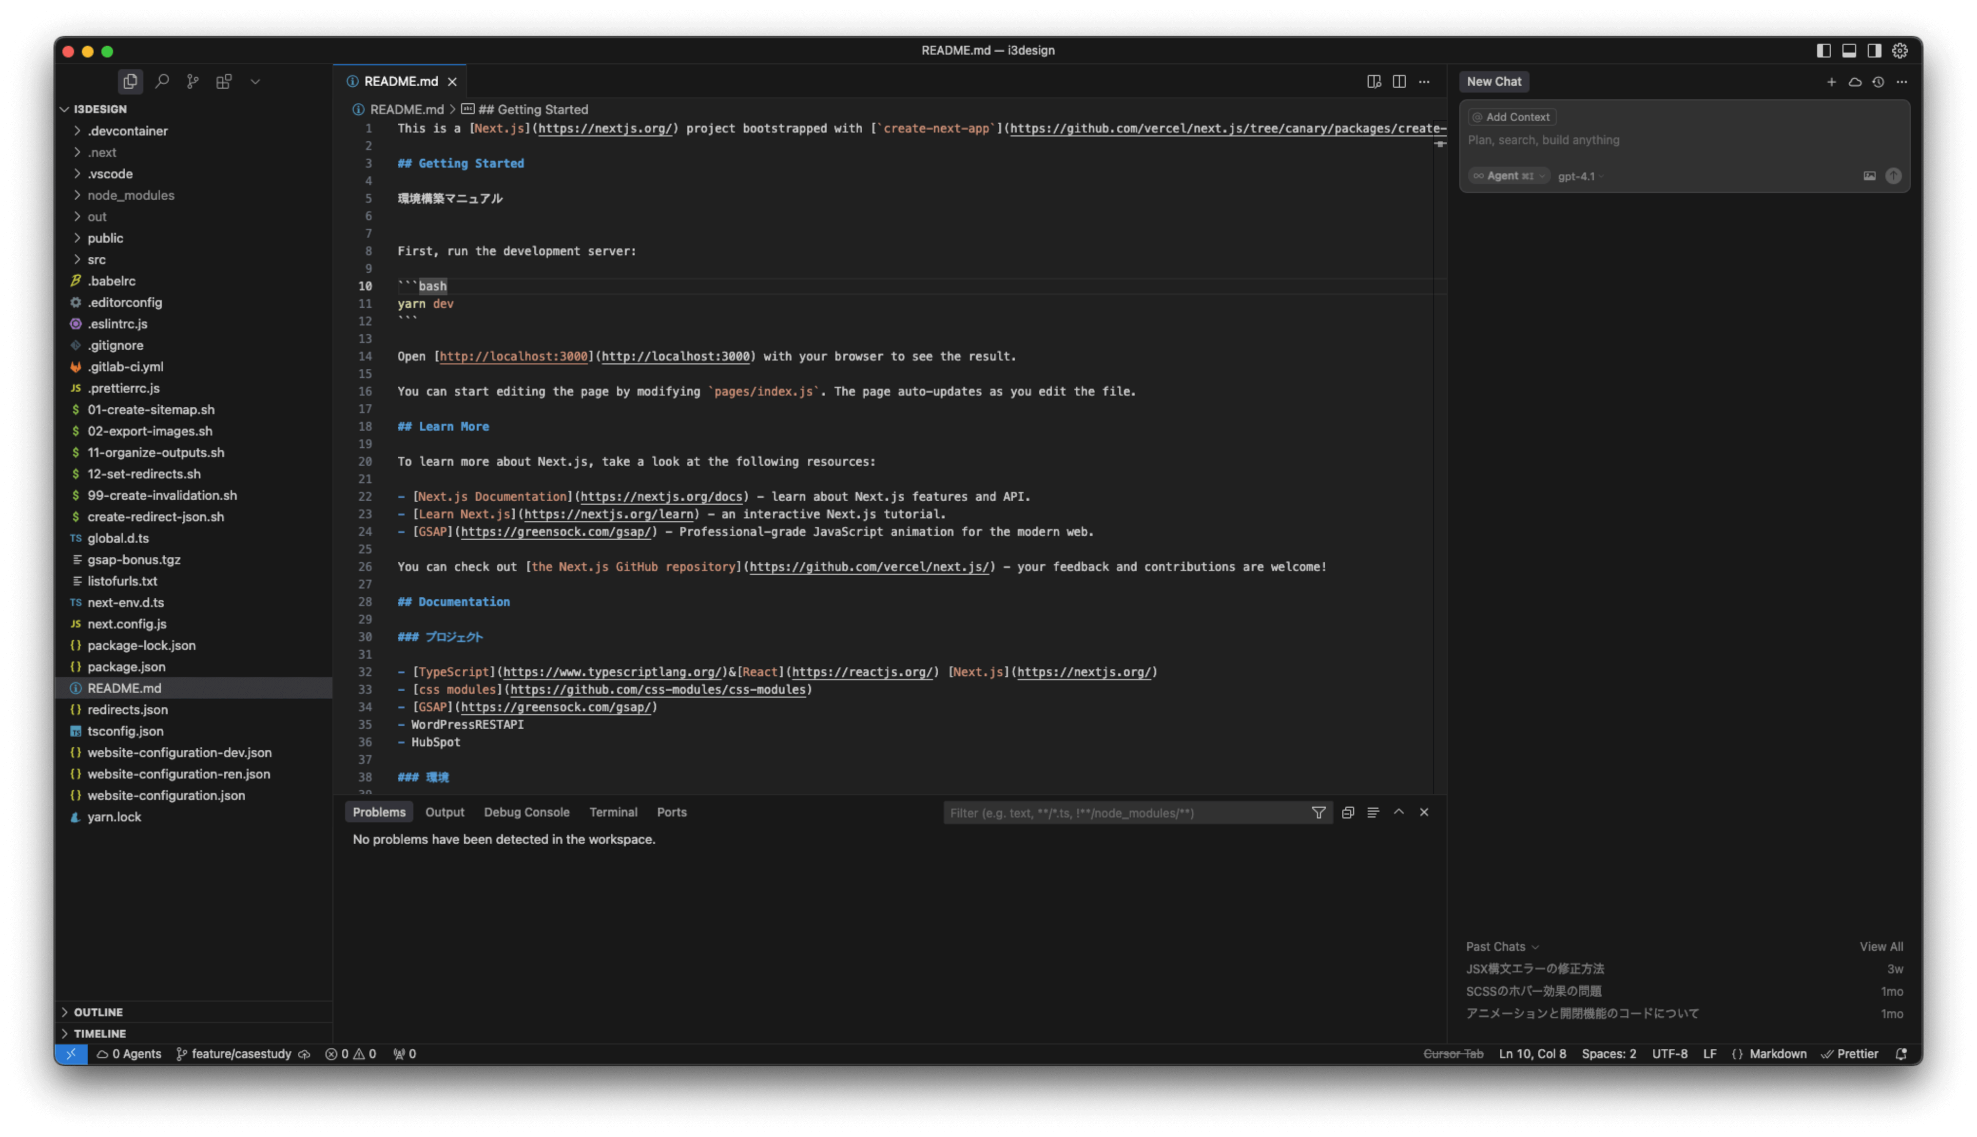This screenshot has width=1977, height=1137.
Task: Start a new chat with plus icon
Action: [x=1831, y=82]
